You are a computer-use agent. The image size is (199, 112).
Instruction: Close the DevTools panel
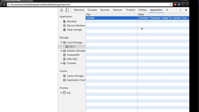[186, 10]
